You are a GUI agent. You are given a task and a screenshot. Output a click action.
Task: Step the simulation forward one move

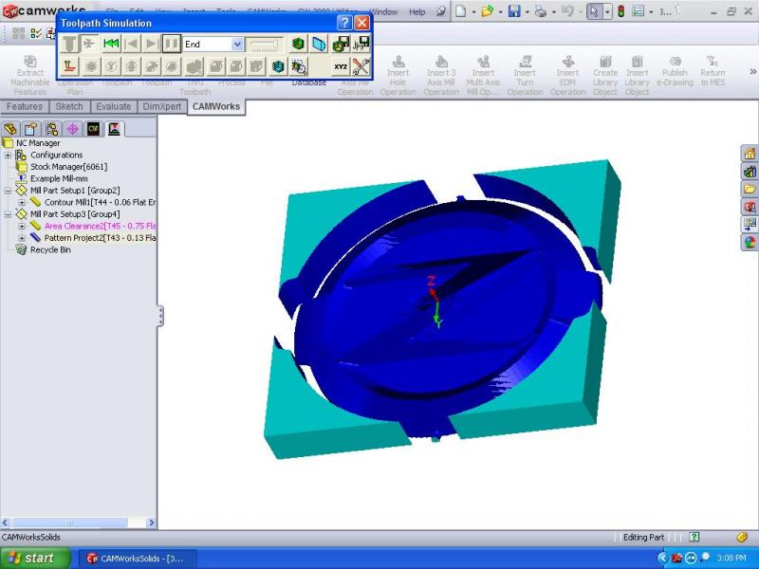[x=152, y=44]
